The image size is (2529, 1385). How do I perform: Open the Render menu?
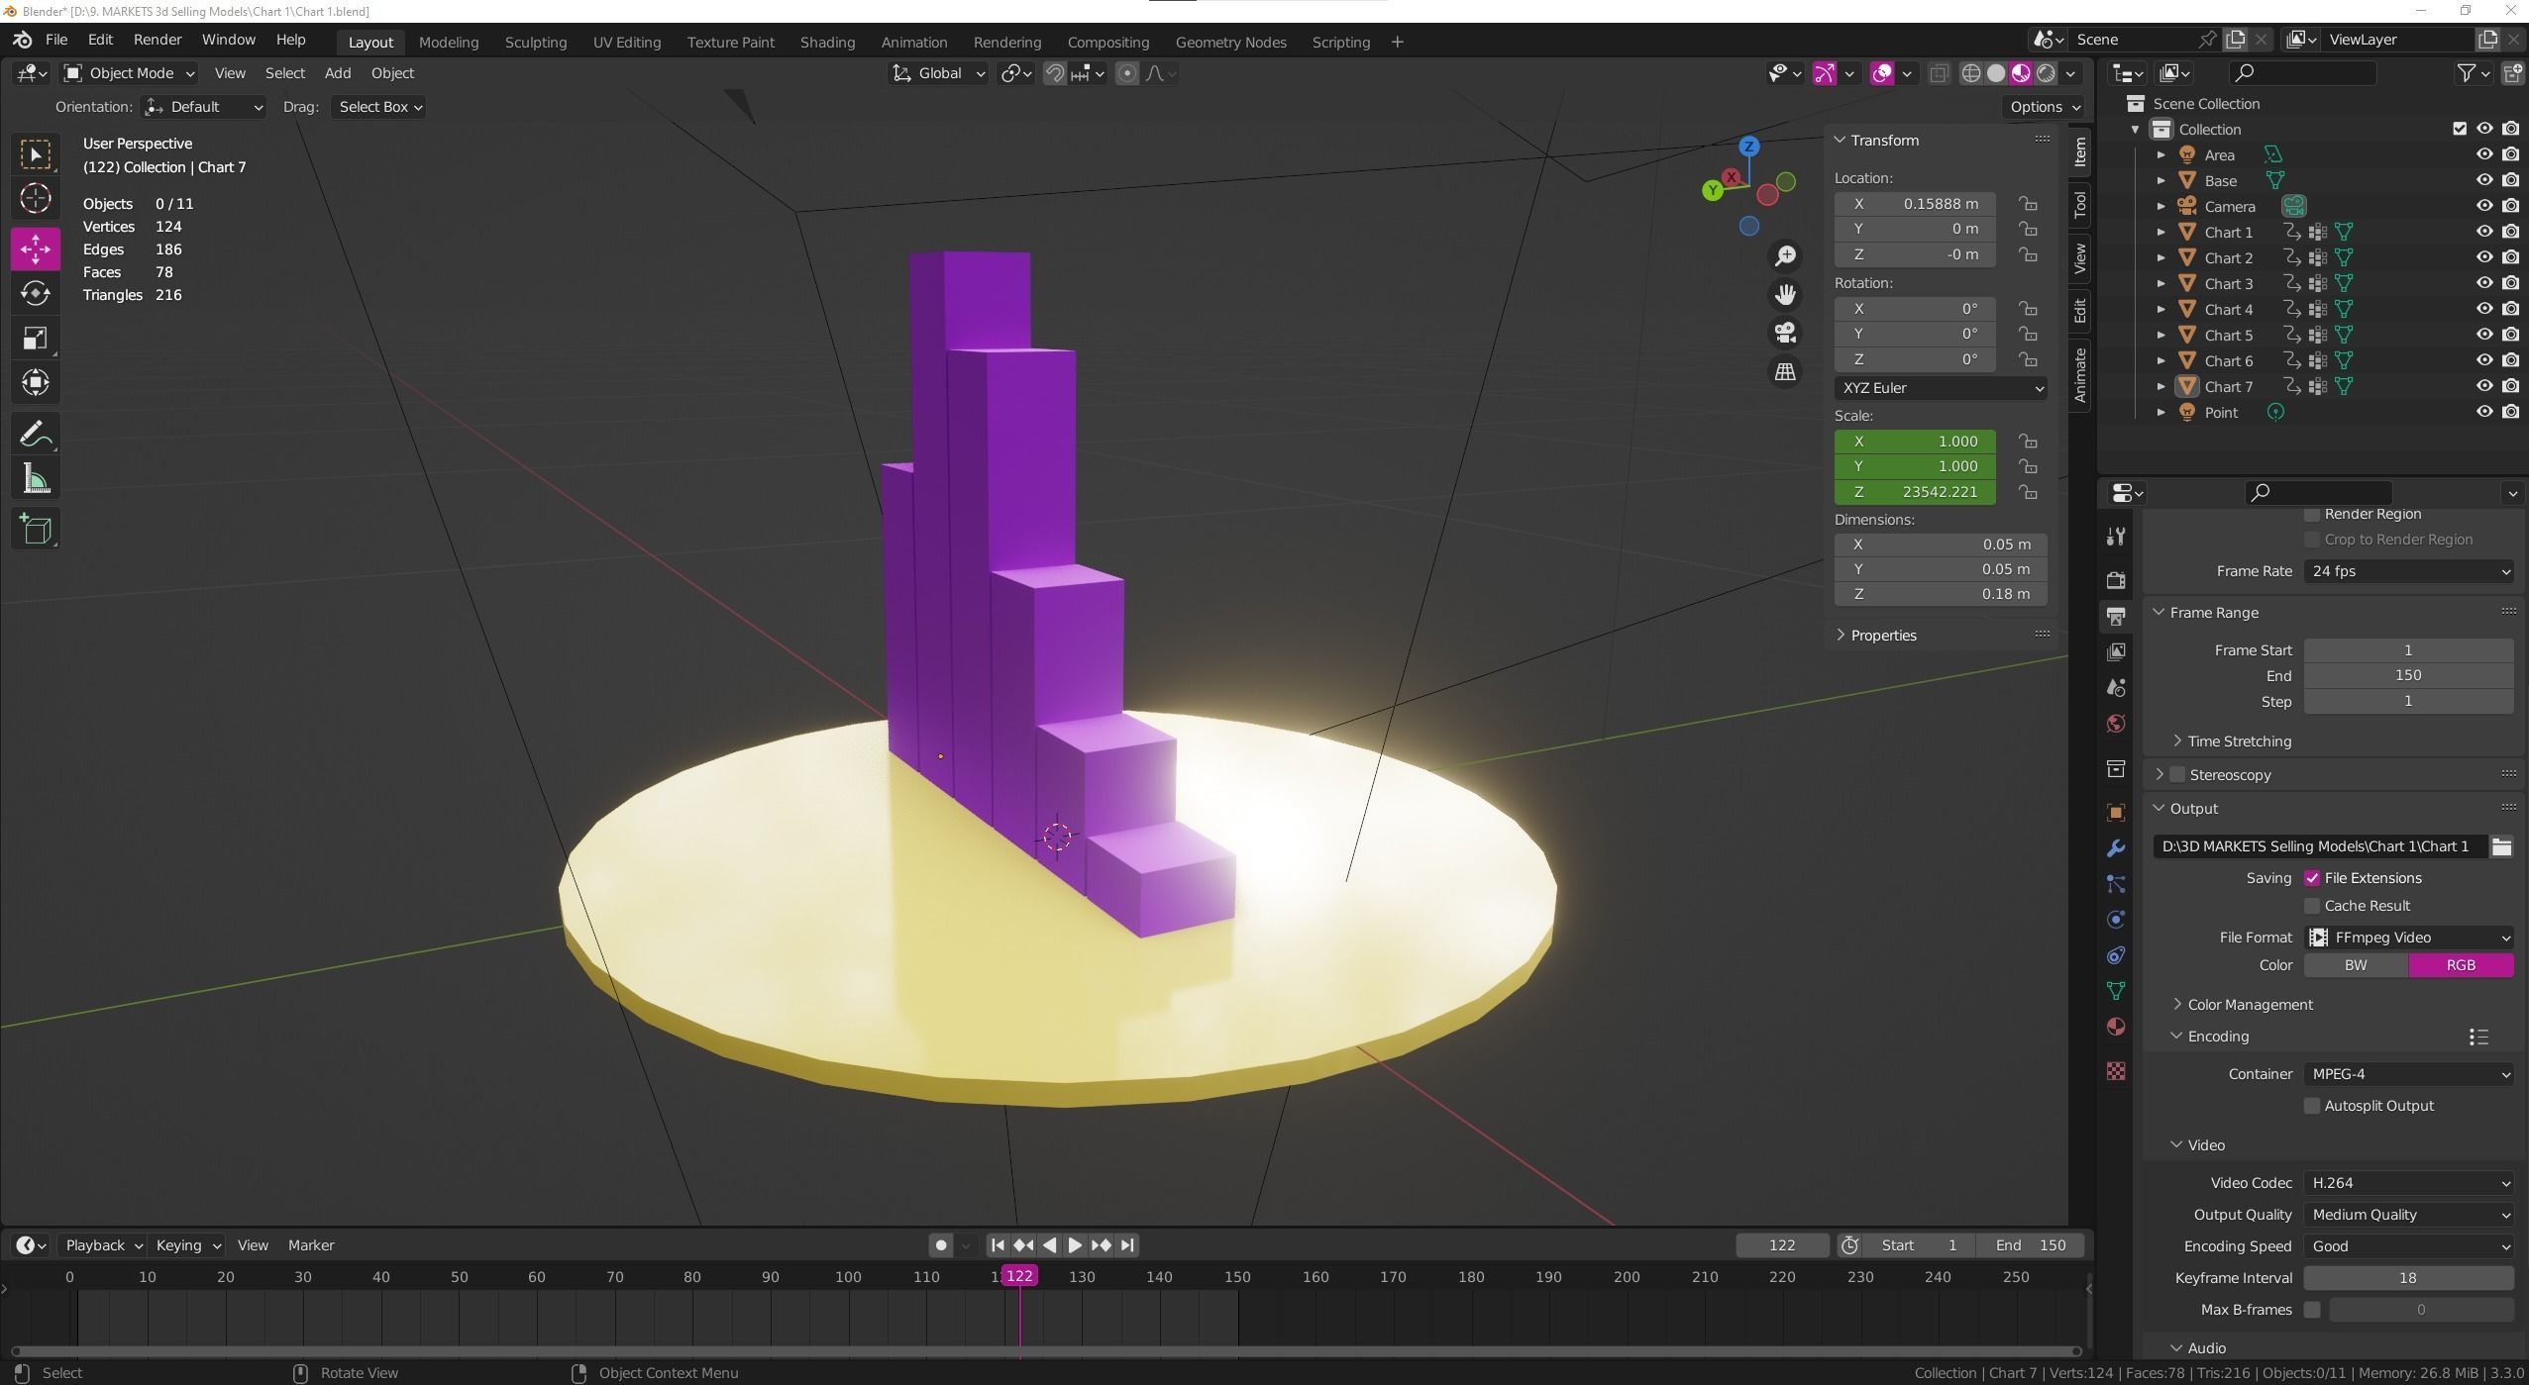(x=158, y=40)
